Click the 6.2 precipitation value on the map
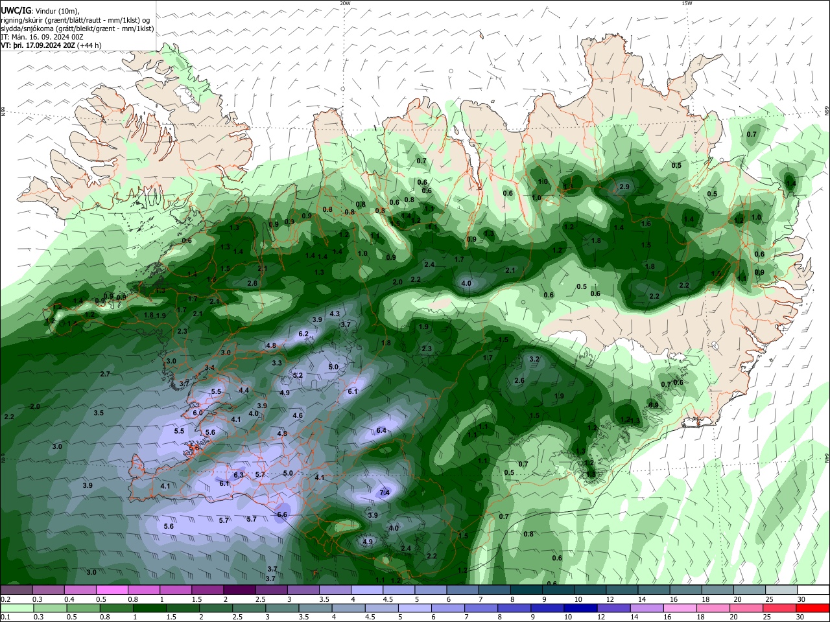Viewport: 830px width, 622px height. (x=303, y=334)
